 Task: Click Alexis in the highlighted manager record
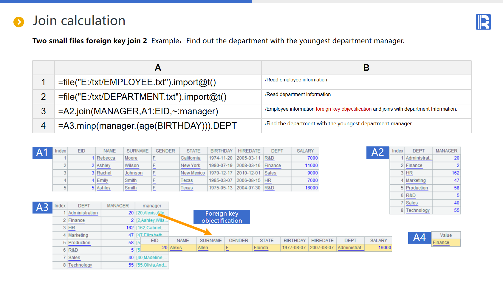pos(176,248)
